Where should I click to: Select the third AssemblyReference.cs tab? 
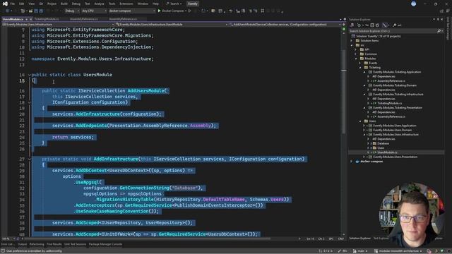coord(84,19)
